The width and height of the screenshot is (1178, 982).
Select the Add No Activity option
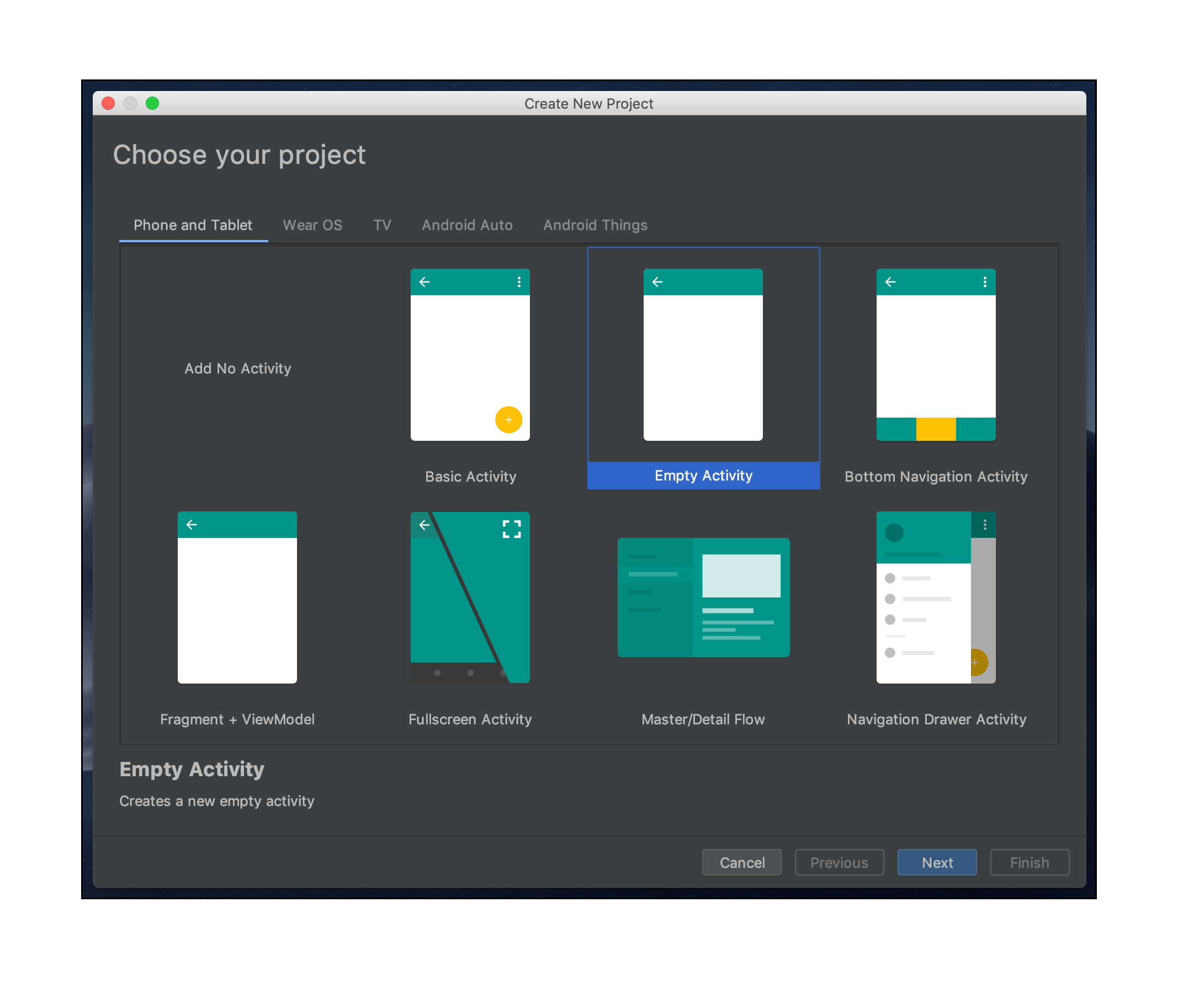tap(238, 369)
